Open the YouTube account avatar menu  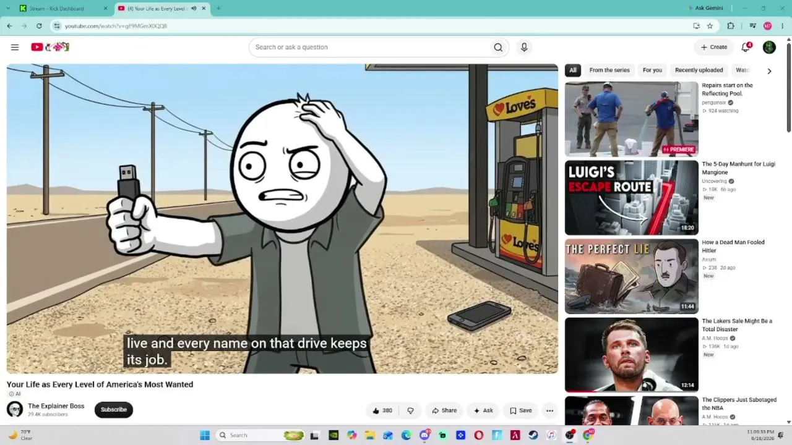[769, 47]
